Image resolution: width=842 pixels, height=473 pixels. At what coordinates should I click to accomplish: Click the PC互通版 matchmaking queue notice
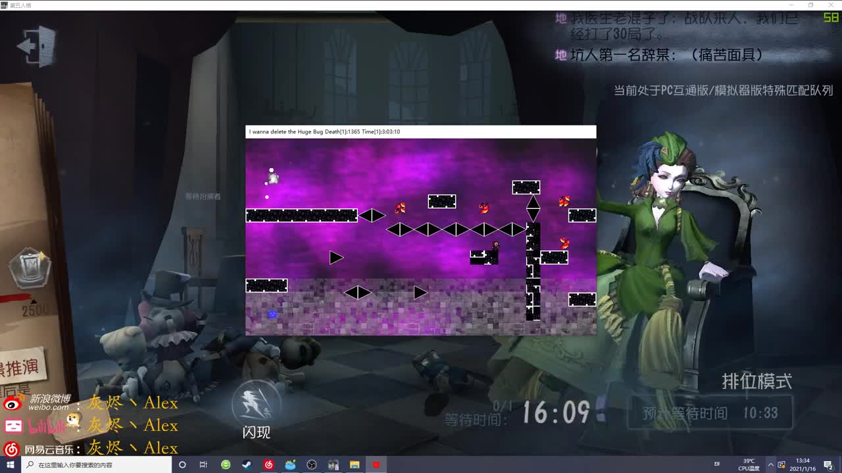[x=724, y=90]
